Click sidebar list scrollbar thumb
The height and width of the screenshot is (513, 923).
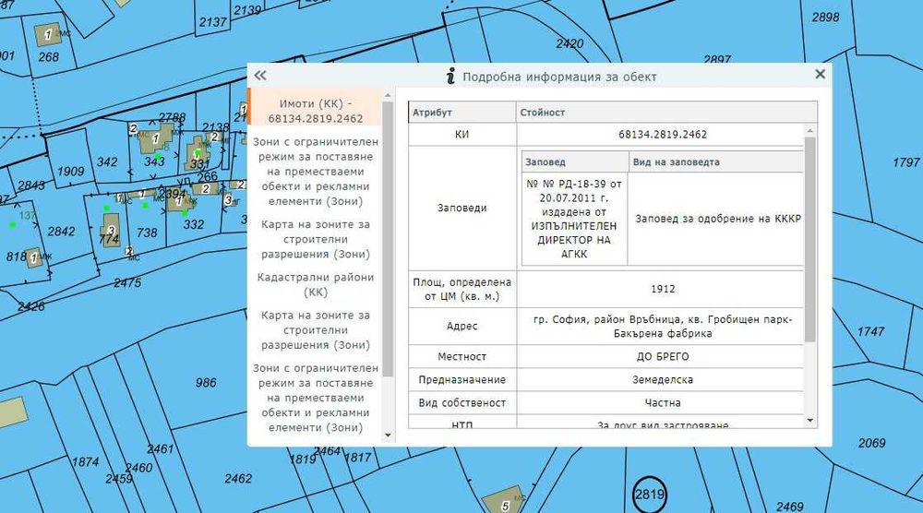coord(388,238)
